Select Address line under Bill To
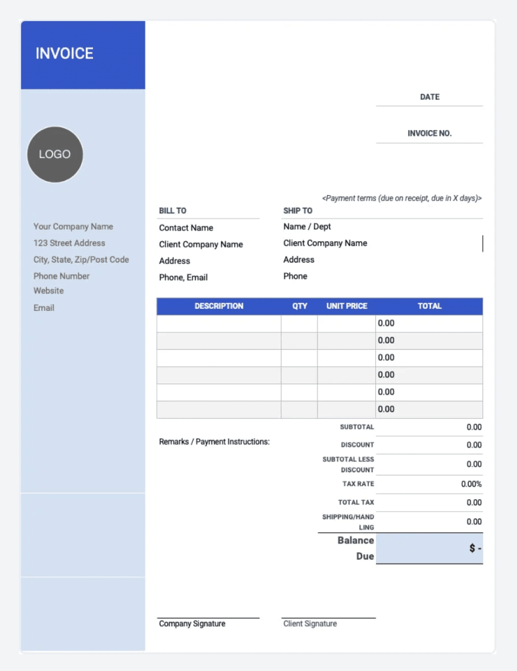This screenshot has height=671, width=517. point(174,261)
